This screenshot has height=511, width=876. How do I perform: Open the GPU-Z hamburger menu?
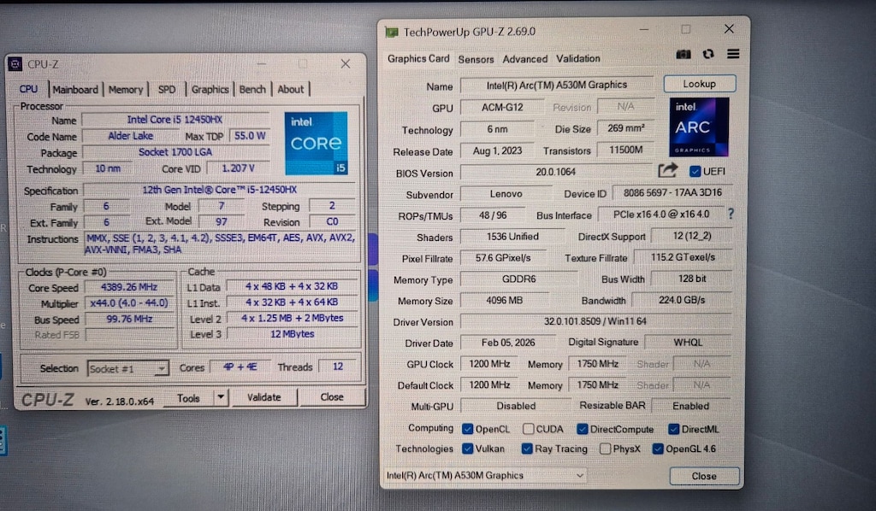[x=733, y=54]
